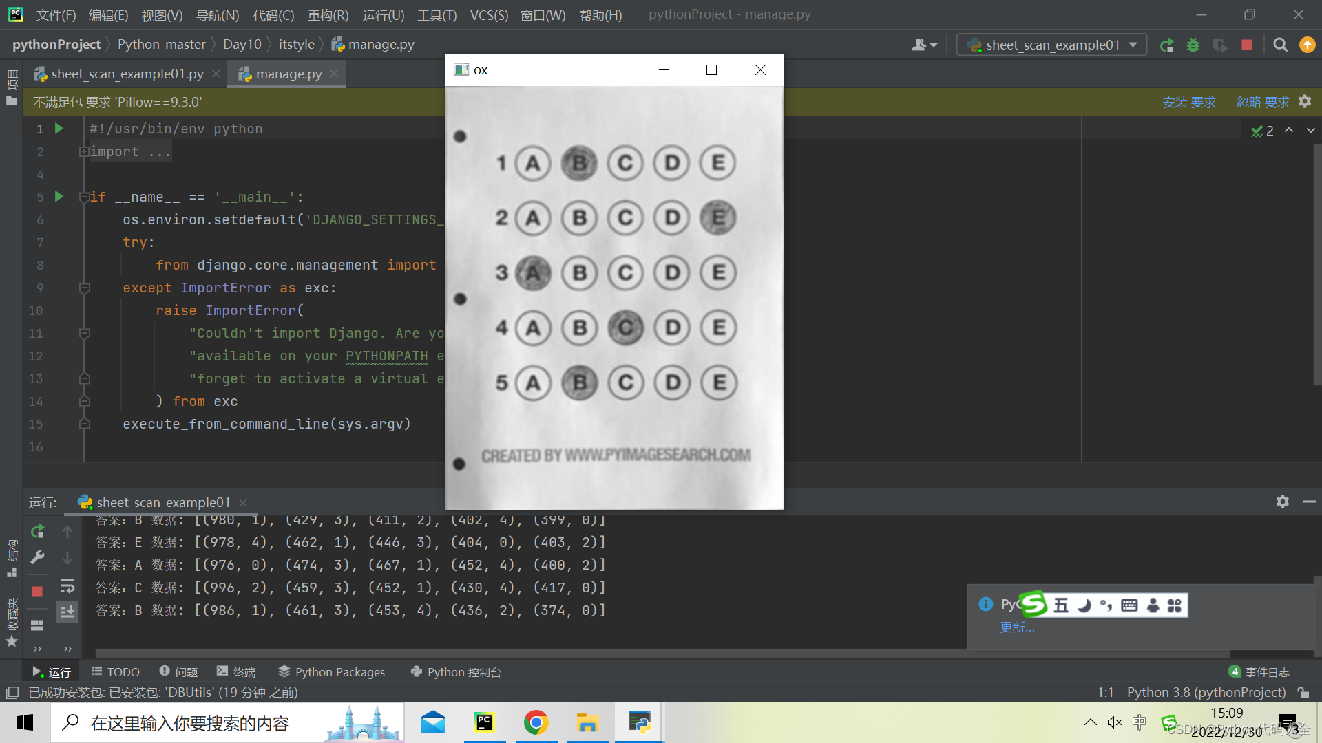The image size is (1322, 743).
Task: Open Run panel gear settings
Action: point(1282,502)
